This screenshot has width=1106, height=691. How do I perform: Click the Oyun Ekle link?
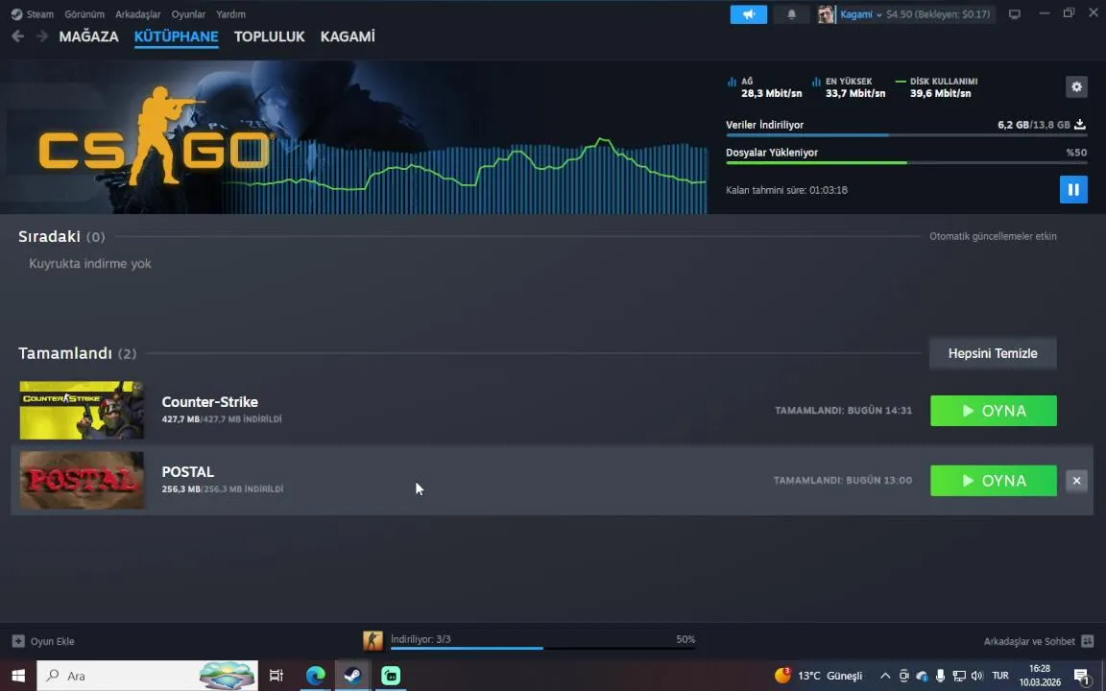[52, 641]
